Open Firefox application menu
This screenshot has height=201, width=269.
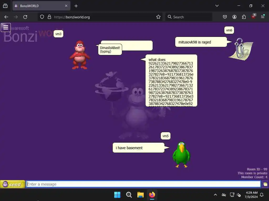(263, 16)
